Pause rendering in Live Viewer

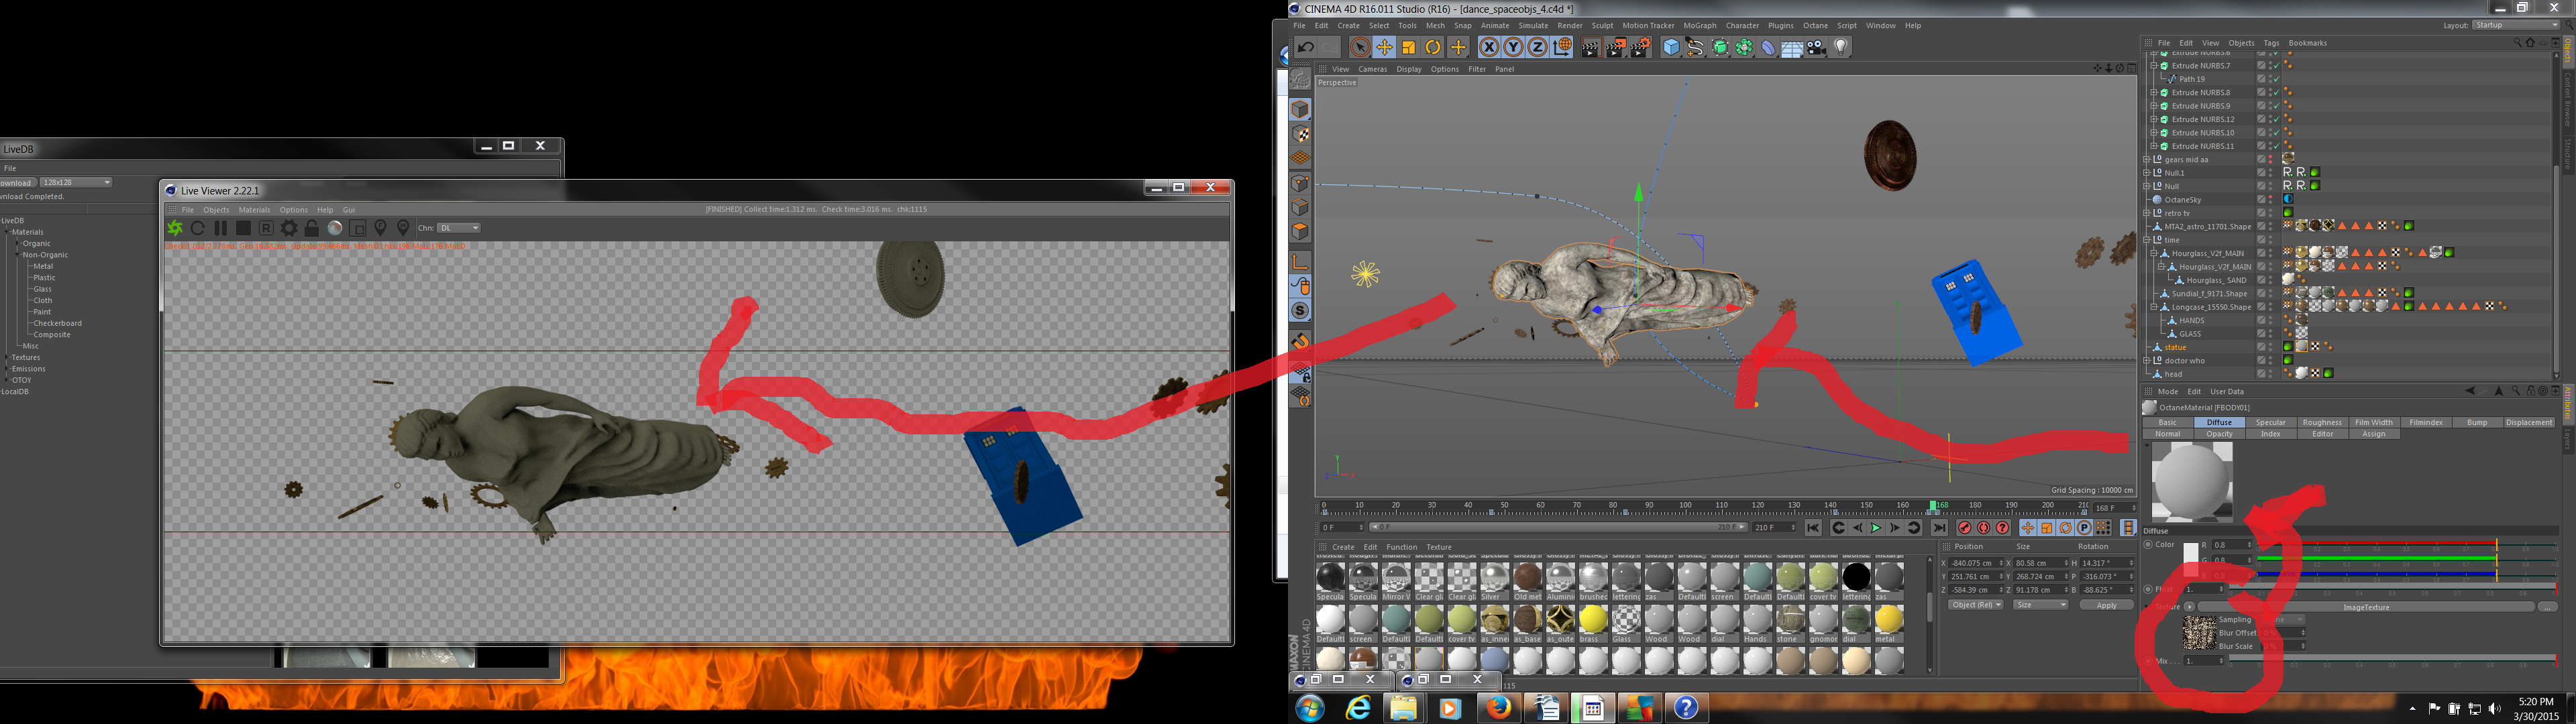(x=220, y=228)
